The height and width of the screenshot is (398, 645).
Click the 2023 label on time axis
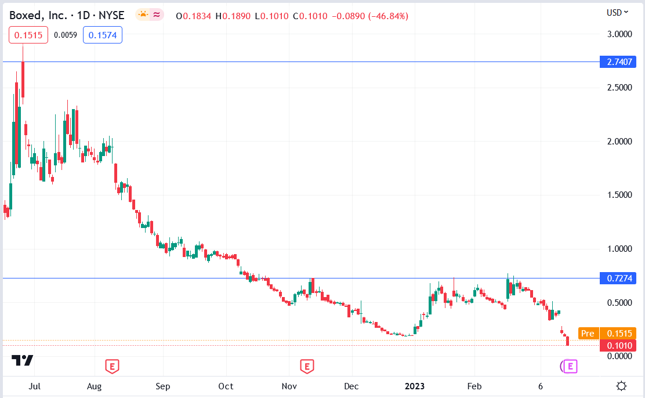coord(415,386)
